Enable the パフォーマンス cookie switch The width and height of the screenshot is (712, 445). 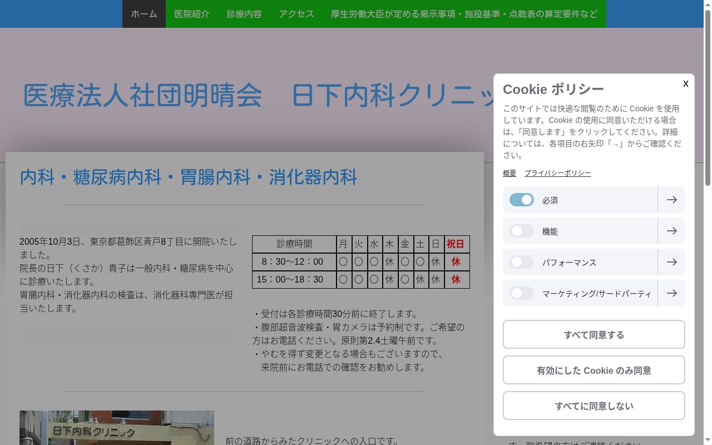[522, 262]
